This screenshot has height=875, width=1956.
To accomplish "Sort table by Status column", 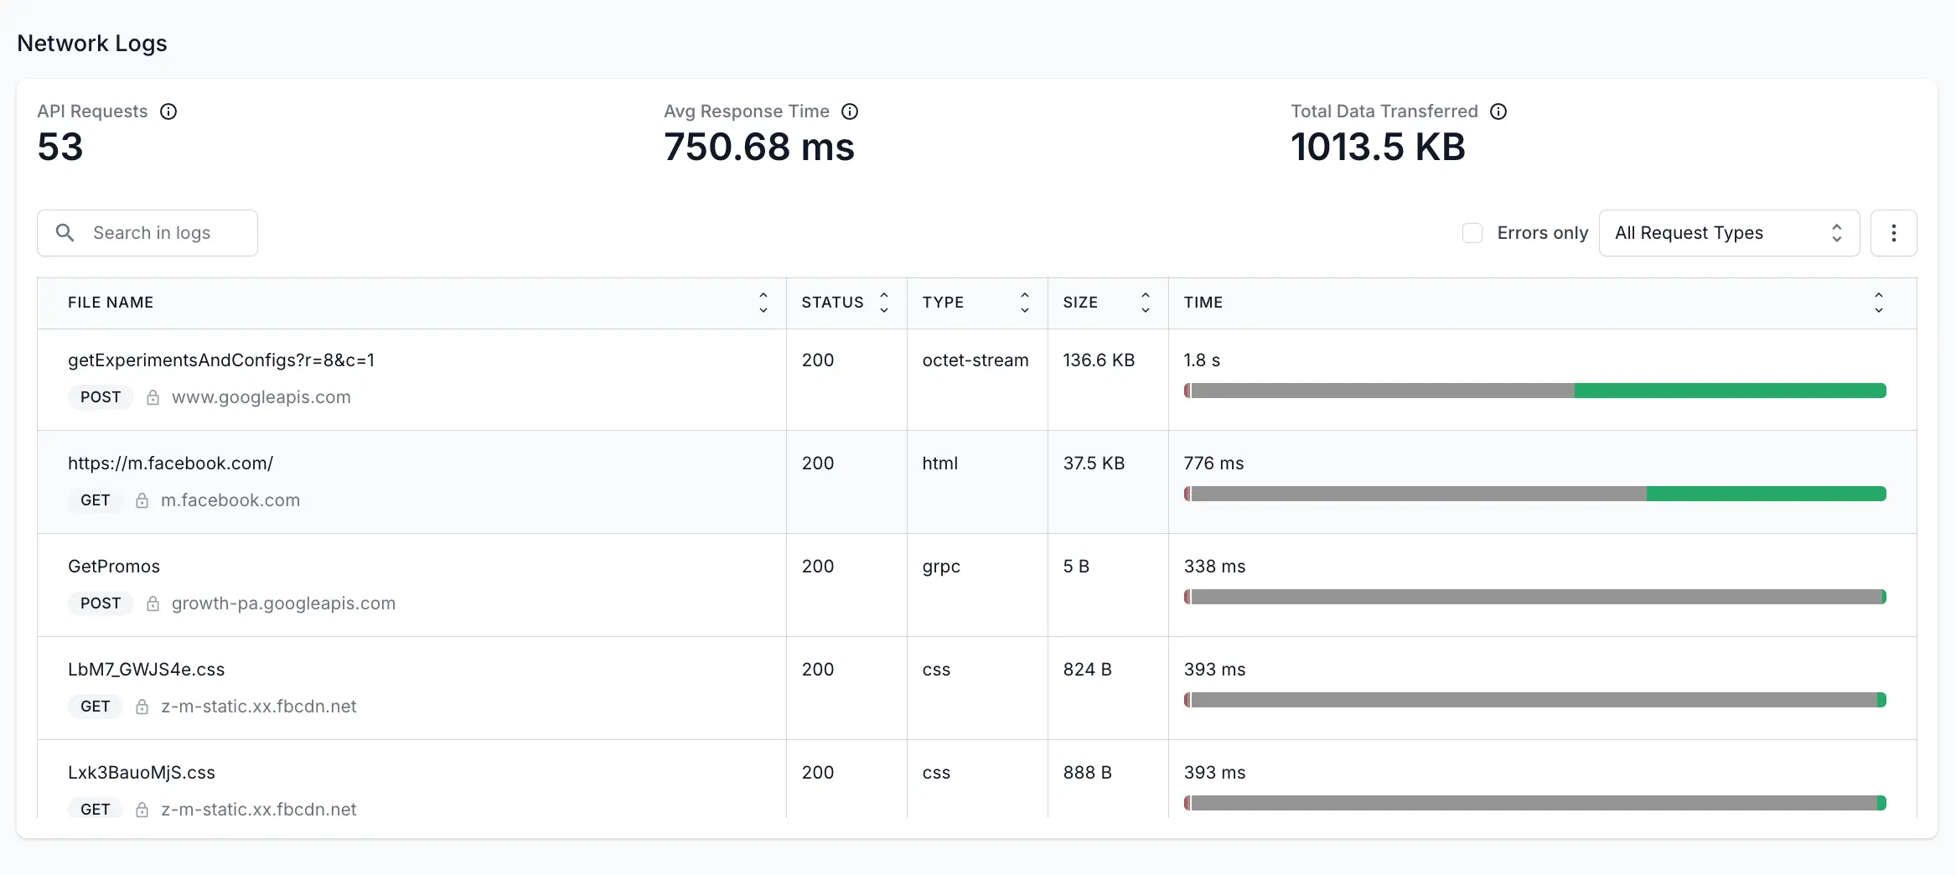I will 883,303.
